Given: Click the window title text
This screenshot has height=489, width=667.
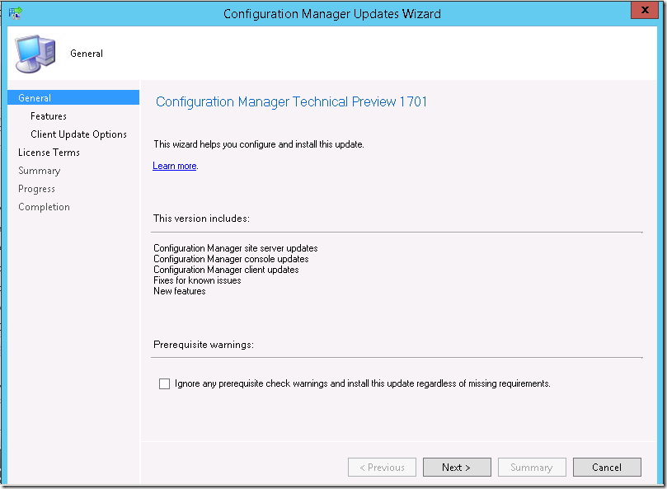Looking at the screenshot, I should [332, 14].
